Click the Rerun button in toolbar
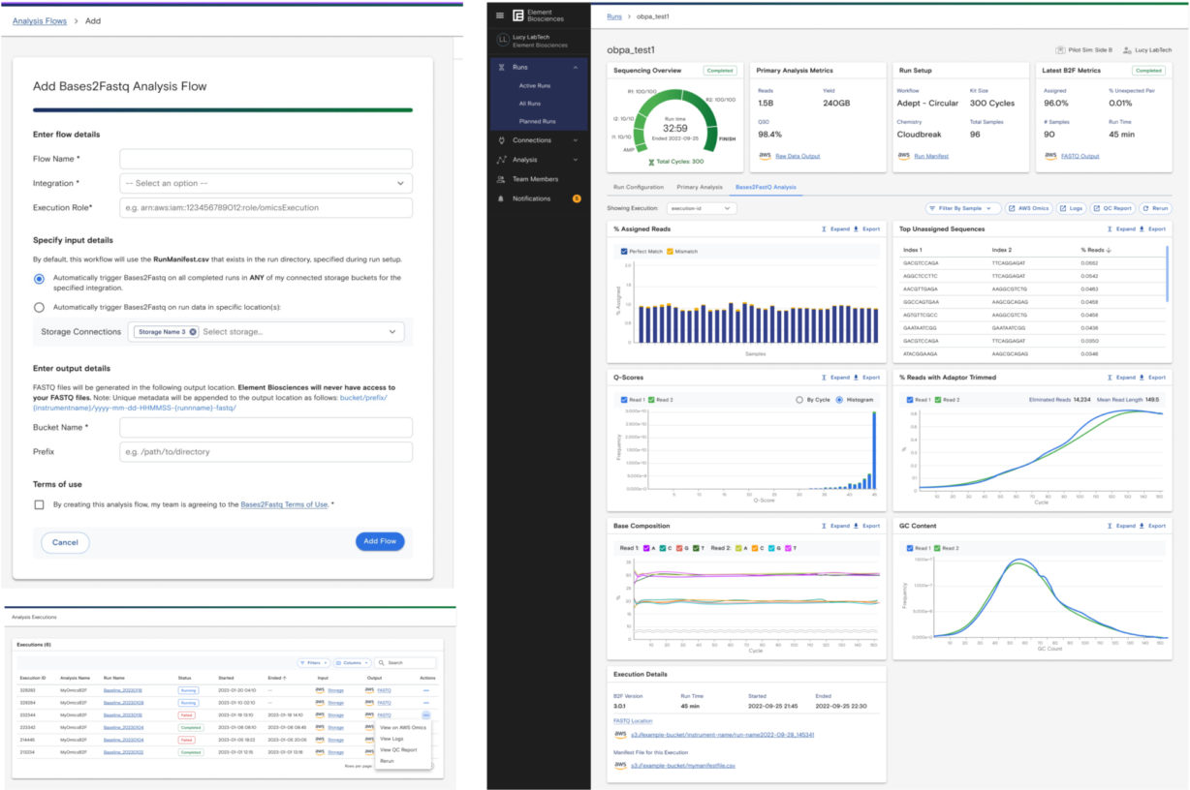1190x790 pixels. pyautogui.click(x=1155, y=208)
